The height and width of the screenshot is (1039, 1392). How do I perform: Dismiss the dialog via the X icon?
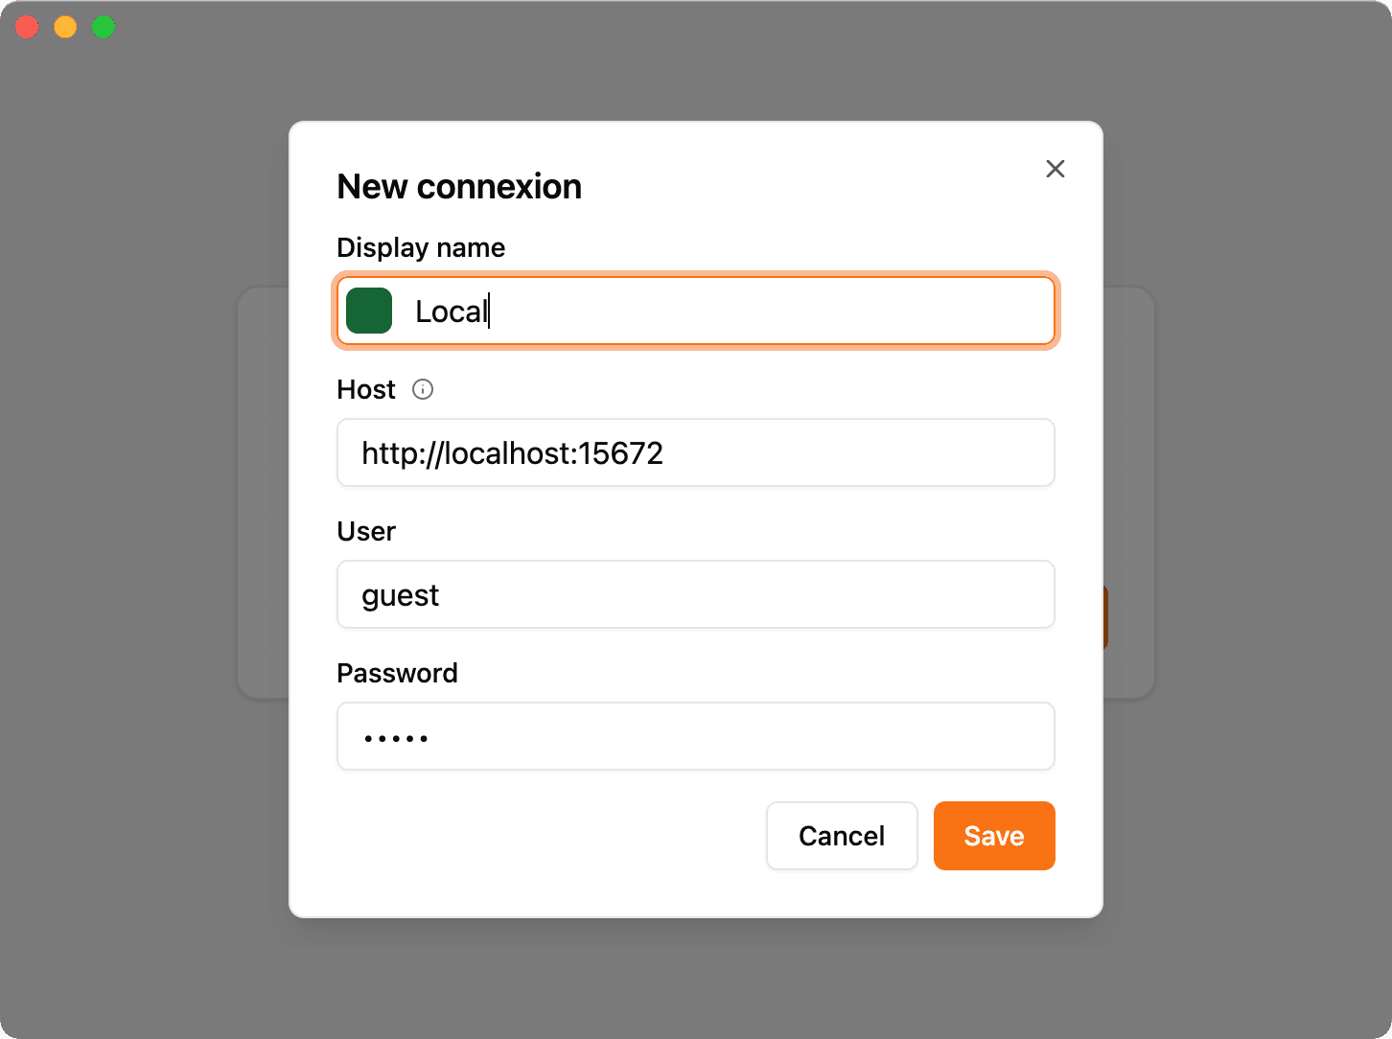tap(1056, 169)
